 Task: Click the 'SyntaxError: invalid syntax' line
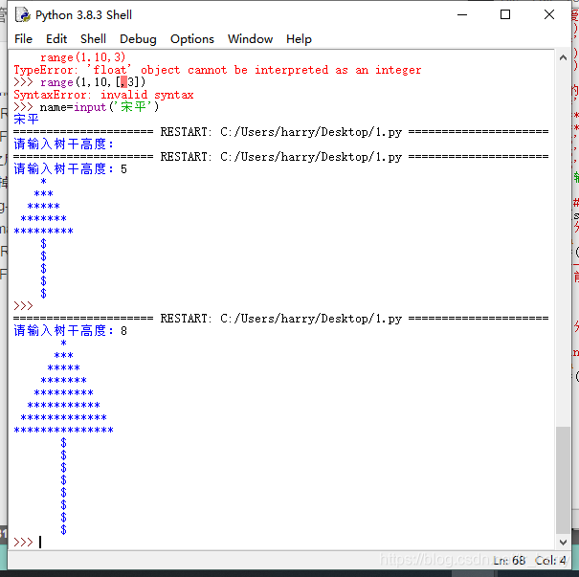(103, 95)
